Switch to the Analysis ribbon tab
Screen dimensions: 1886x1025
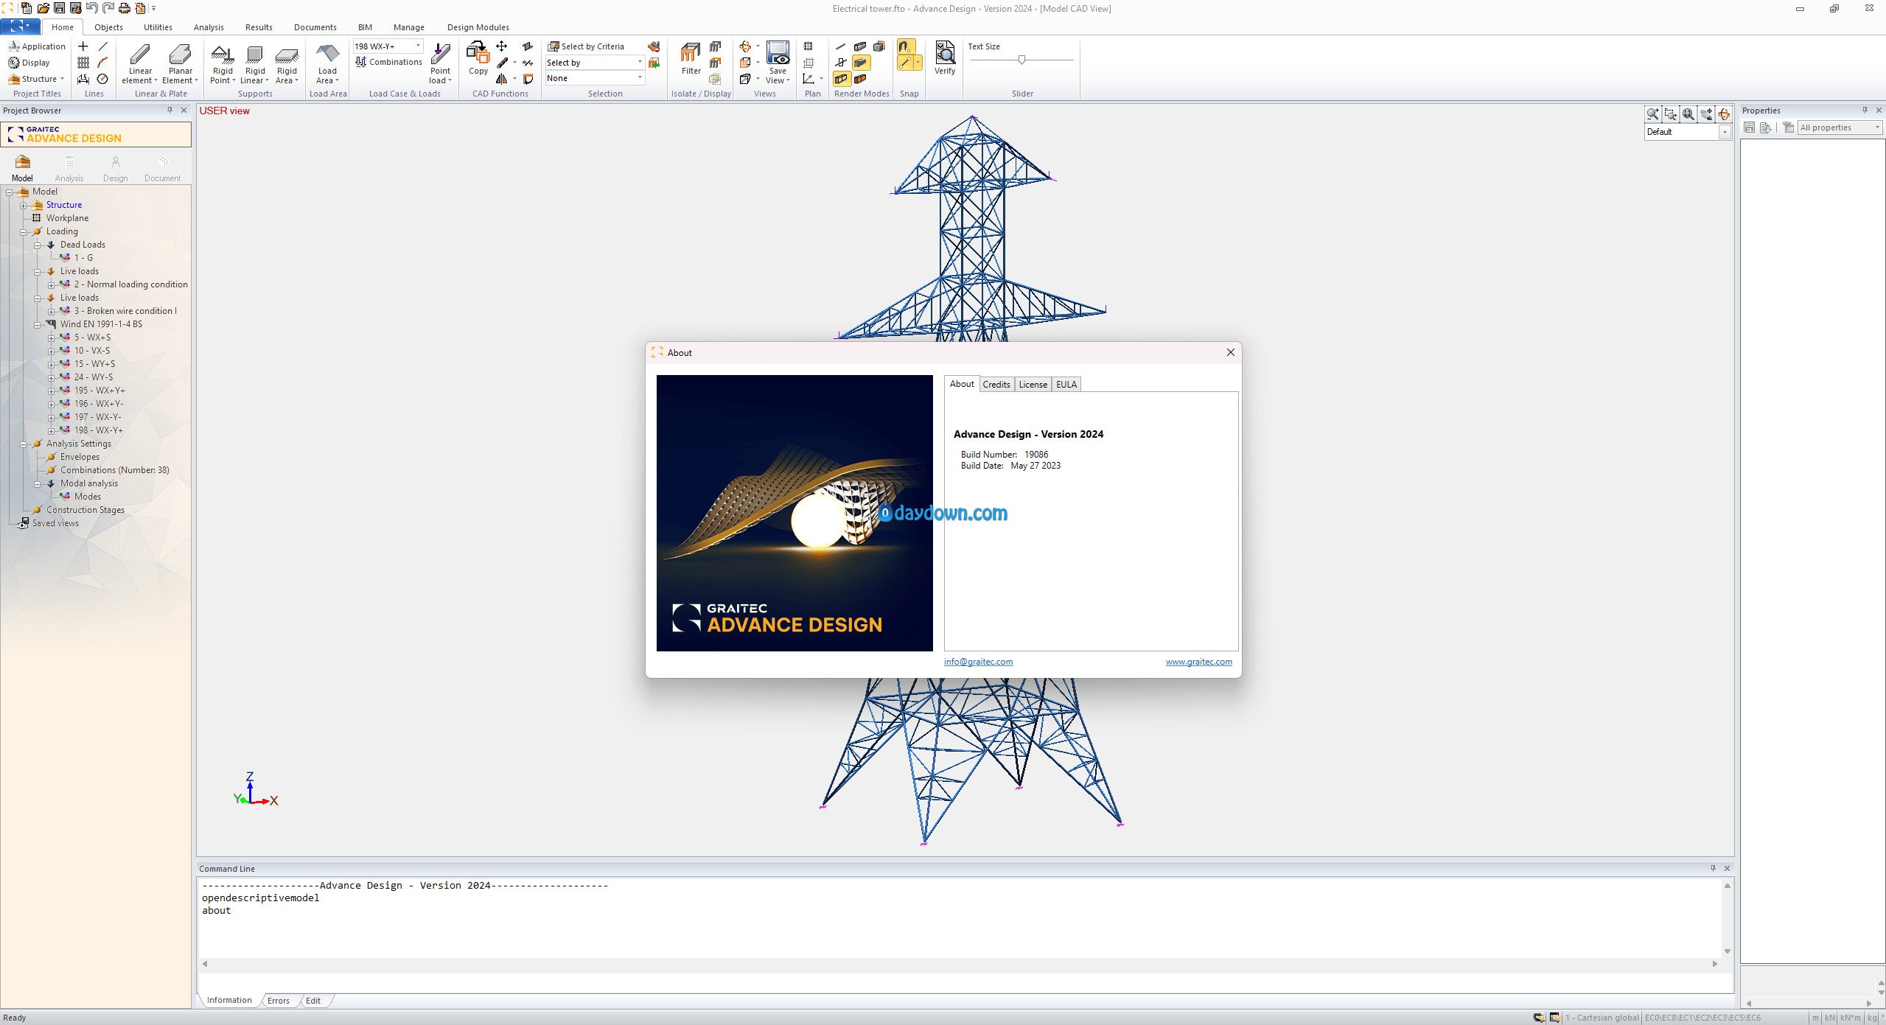point(209,27)
